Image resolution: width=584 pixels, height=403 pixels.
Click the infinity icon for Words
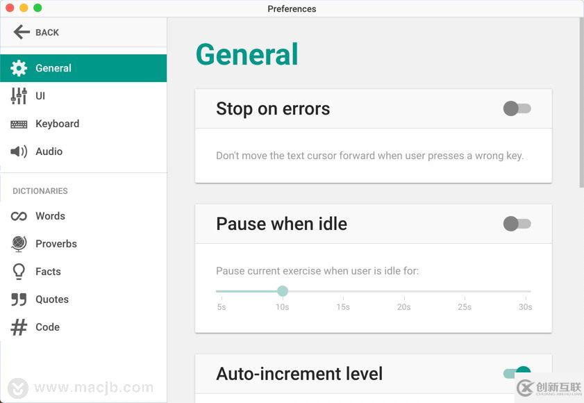coord(19,216)
